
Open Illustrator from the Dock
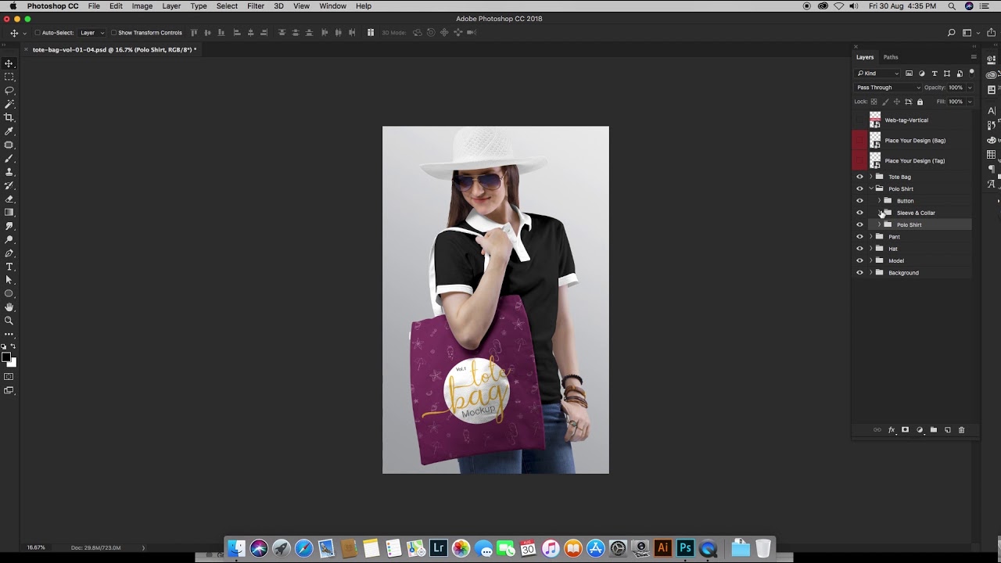click(663, 548)
